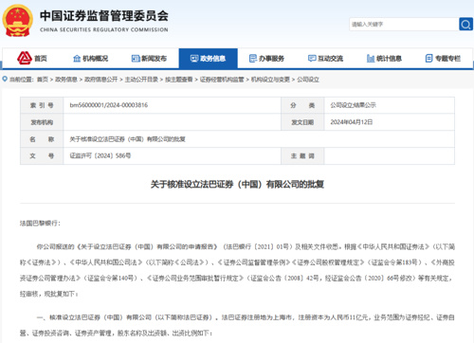Click the 中国证券监督管理委员会 site title
This screenshot has height=343, width=474.
tap(104, 16)
